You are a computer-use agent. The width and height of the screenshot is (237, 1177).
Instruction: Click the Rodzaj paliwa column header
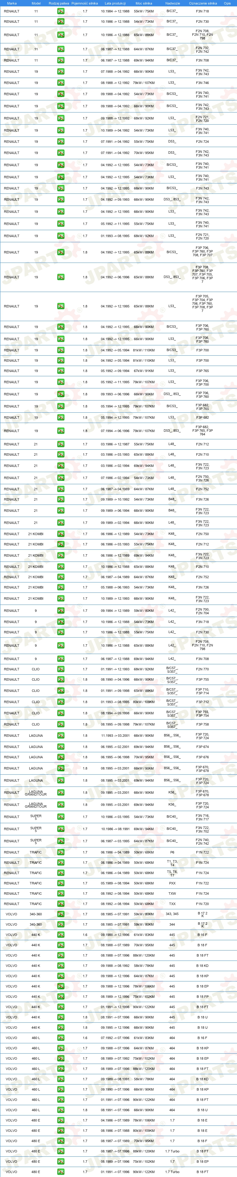(59, 3)
